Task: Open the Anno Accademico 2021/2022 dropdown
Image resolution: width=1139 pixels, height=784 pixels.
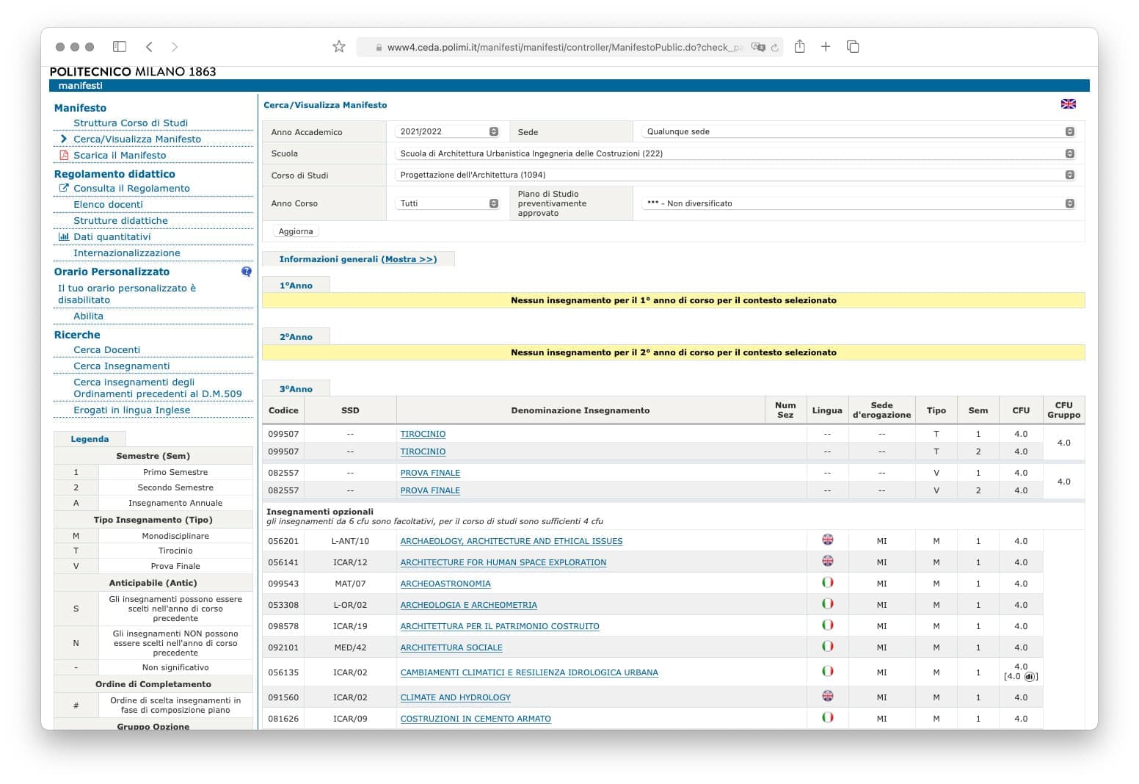Action: (x=448, y=131)
